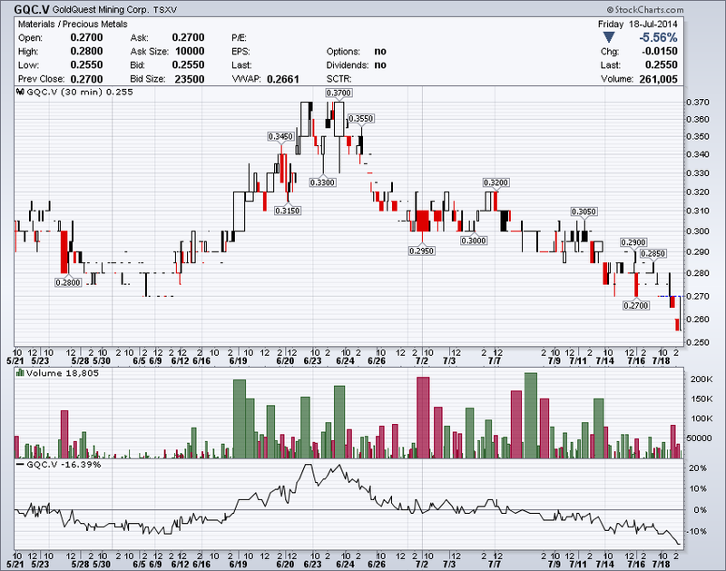The width and height of the screenshot is (726, 571).
Task: Click the line legend marker beside GQC.V -16.39%
Action: click(x=20, y=464)
